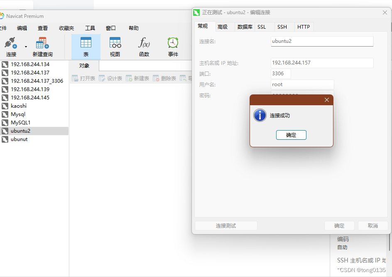
Task: Click the 删除表 (Delete Table) button
Action: pyautogui.click(x=164, y=78)
